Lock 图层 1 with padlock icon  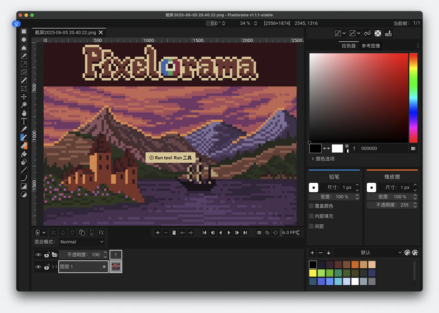pyautogui.click(x=47, y=267)
